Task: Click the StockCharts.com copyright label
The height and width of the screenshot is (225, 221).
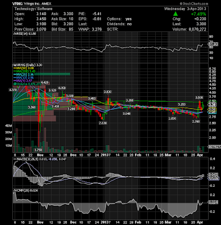Action: click(x=193, y=4)
